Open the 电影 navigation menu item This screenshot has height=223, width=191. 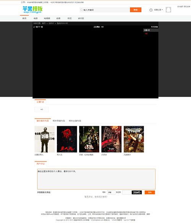36,18
